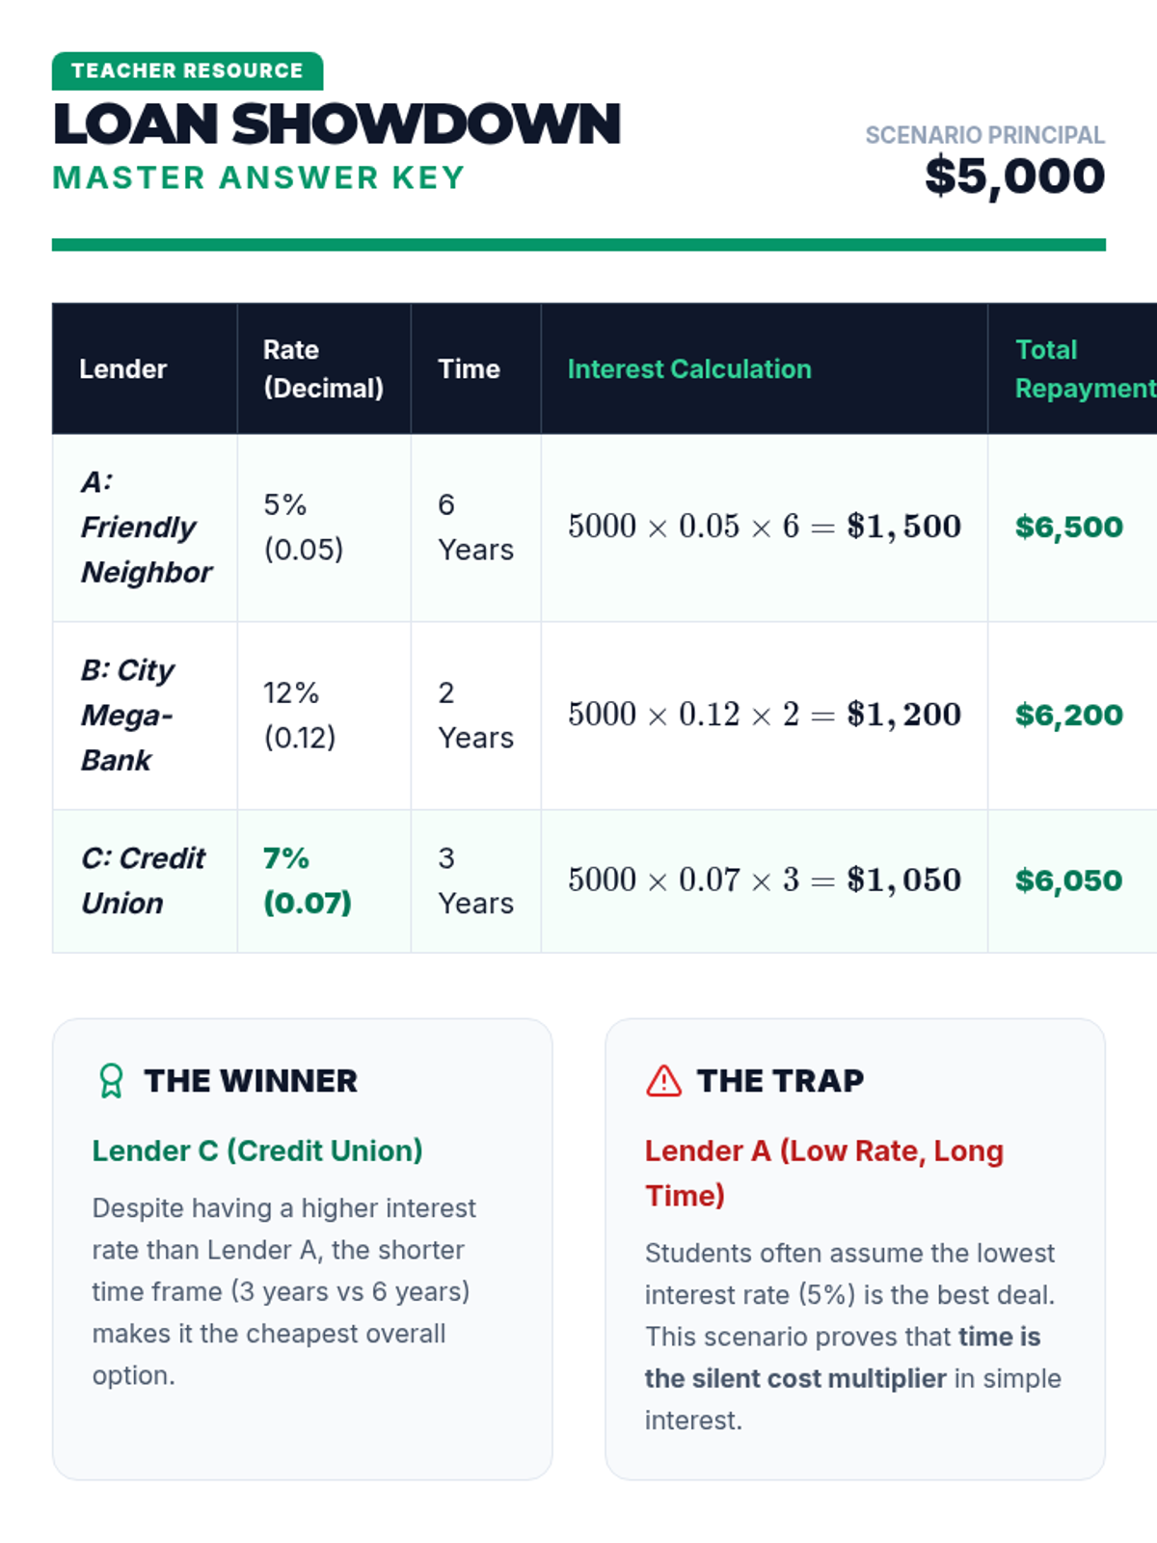Click the Lender C (Credit Union) heading
Screen dimensions: 1157x1543
click(x=256, y=1150)
